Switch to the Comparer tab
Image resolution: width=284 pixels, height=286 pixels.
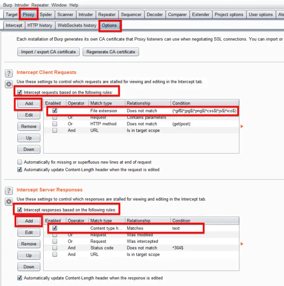(x=177, y=14)
